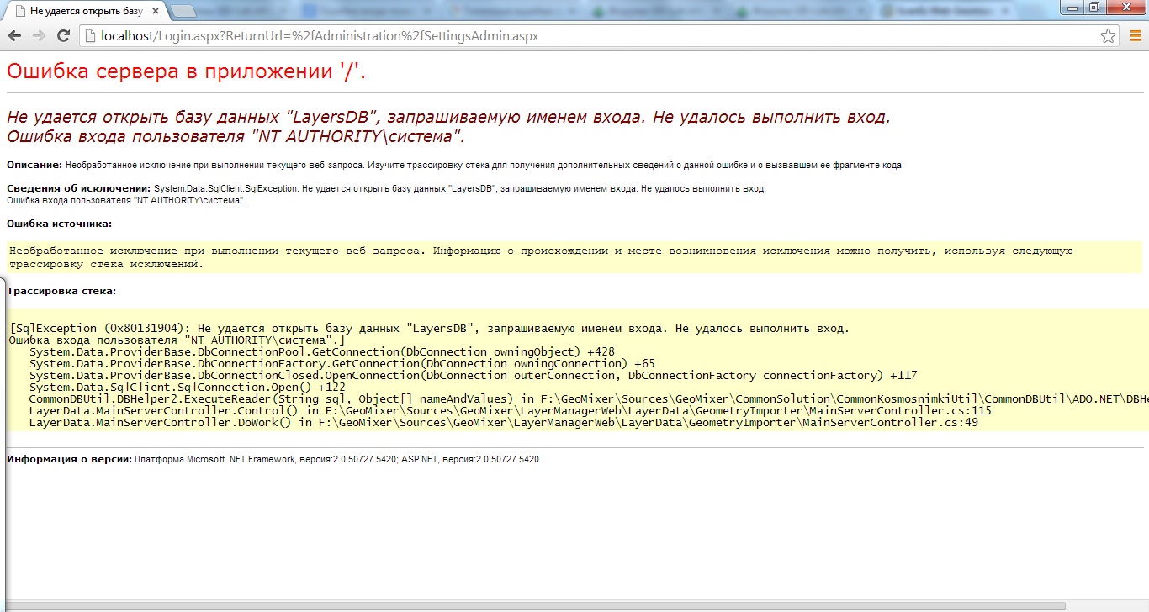This screenshot has height=612, width=1149.
Task: Select the "Не удается открыть базу" tab
Action: [84, 12]
